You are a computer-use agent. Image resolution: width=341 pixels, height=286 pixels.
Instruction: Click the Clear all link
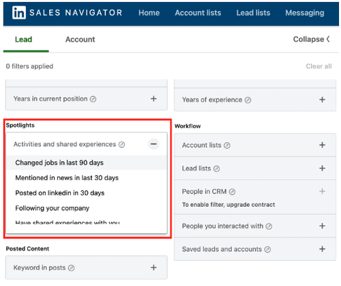click(318, 66)
